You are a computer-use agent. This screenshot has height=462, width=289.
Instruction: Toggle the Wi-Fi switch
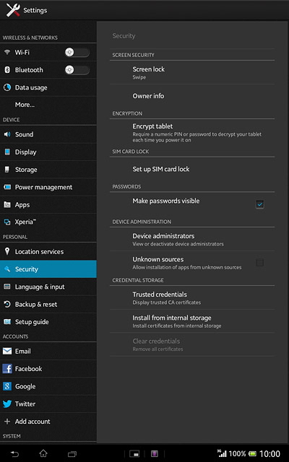(77, 53)
